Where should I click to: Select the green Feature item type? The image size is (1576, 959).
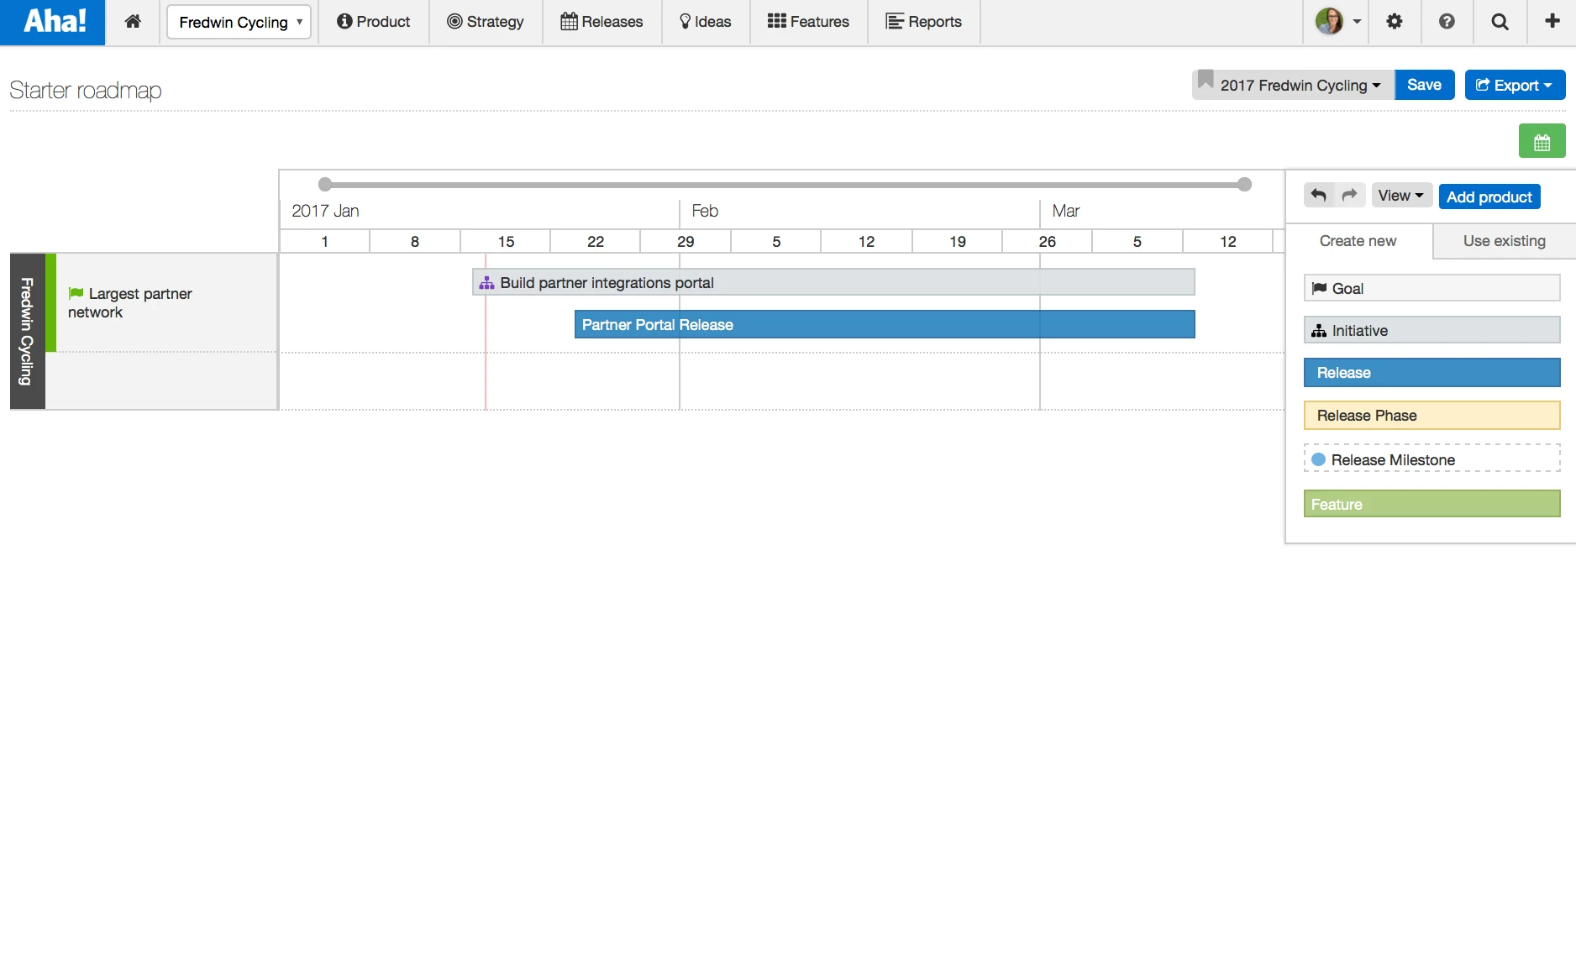tap(1432, 504)
